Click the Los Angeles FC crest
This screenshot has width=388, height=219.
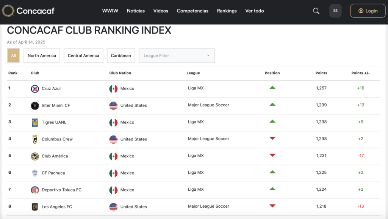coord(35,207)
